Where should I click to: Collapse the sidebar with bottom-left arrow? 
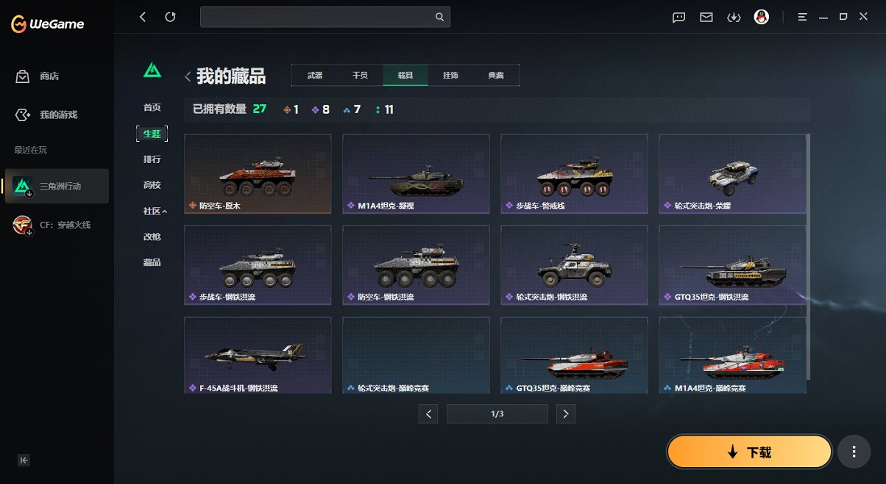(x=24, y=460)
